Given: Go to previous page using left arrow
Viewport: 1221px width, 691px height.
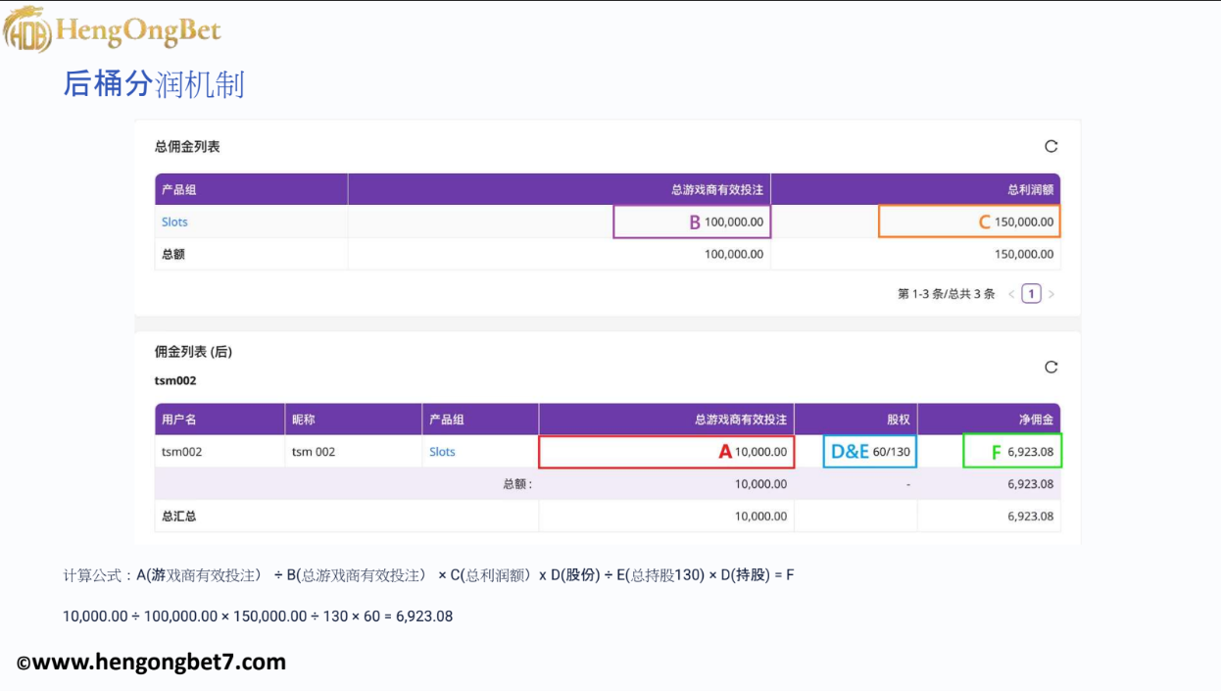Looking at the screenshot, I should click(x=1011, y=294).
